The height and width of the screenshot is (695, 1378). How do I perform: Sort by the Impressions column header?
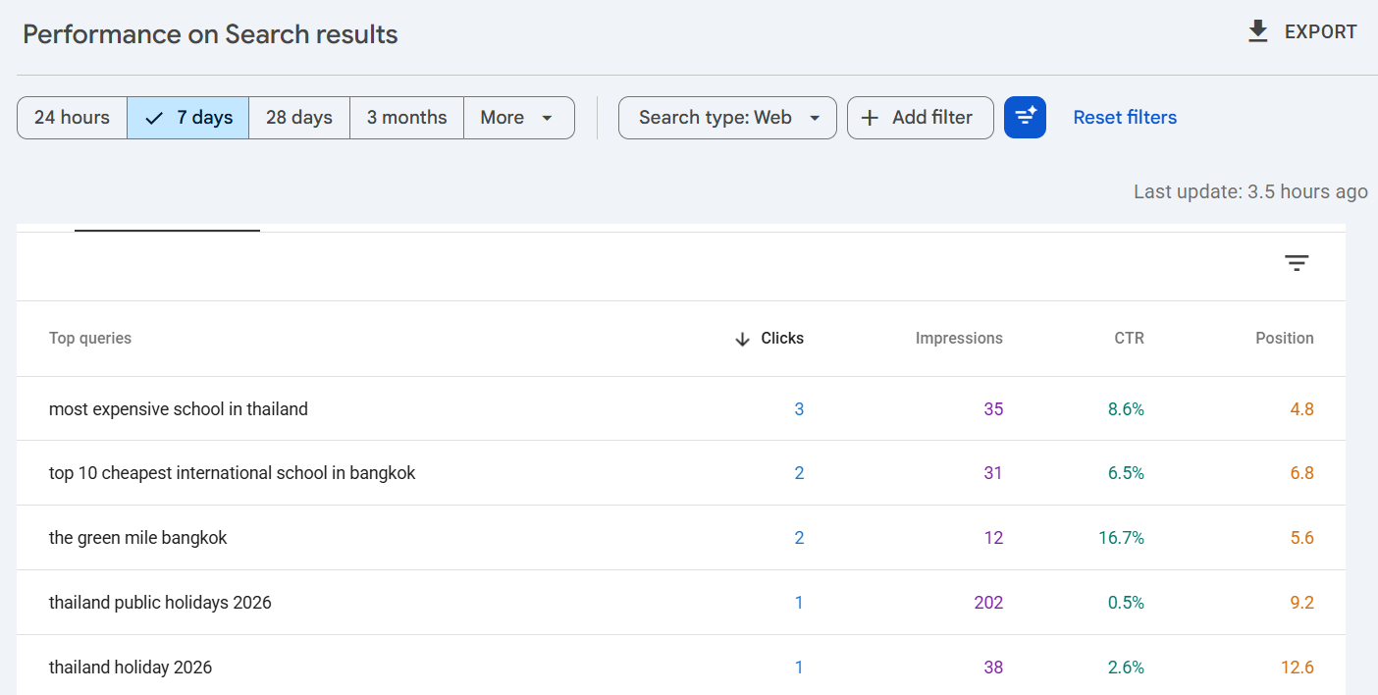[959, 339]
